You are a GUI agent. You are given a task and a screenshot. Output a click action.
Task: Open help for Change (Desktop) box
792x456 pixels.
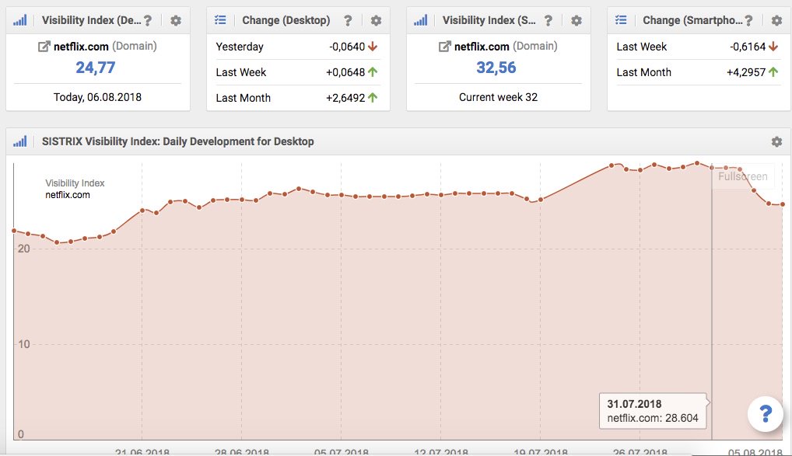(x=348, y=21)
